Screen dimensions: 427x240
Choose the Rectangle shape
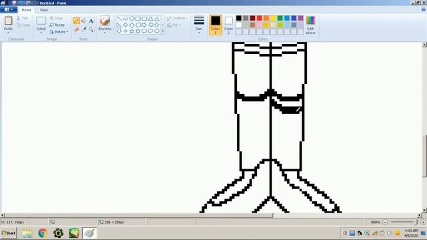pyautogui.click(x=138, y=19)
